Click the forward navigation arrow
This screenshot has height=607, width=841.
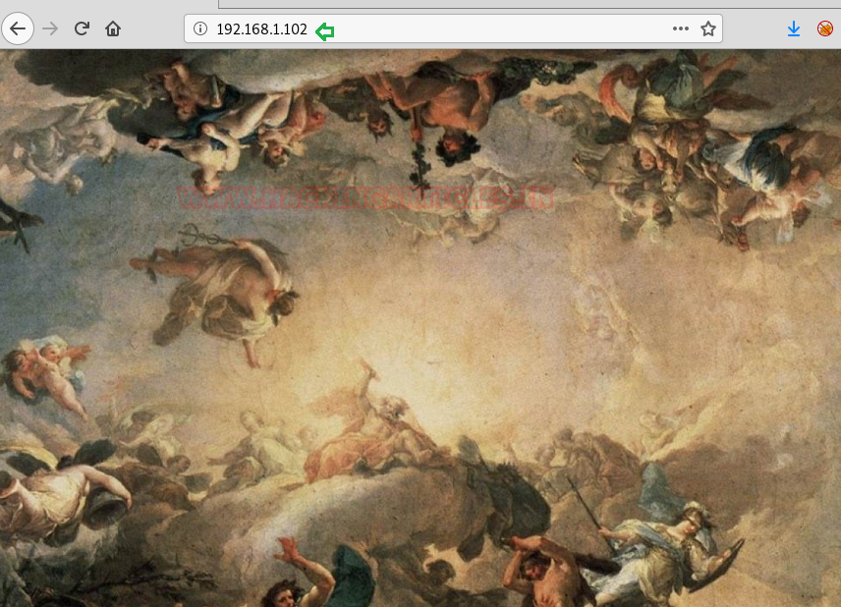(50, 28)
